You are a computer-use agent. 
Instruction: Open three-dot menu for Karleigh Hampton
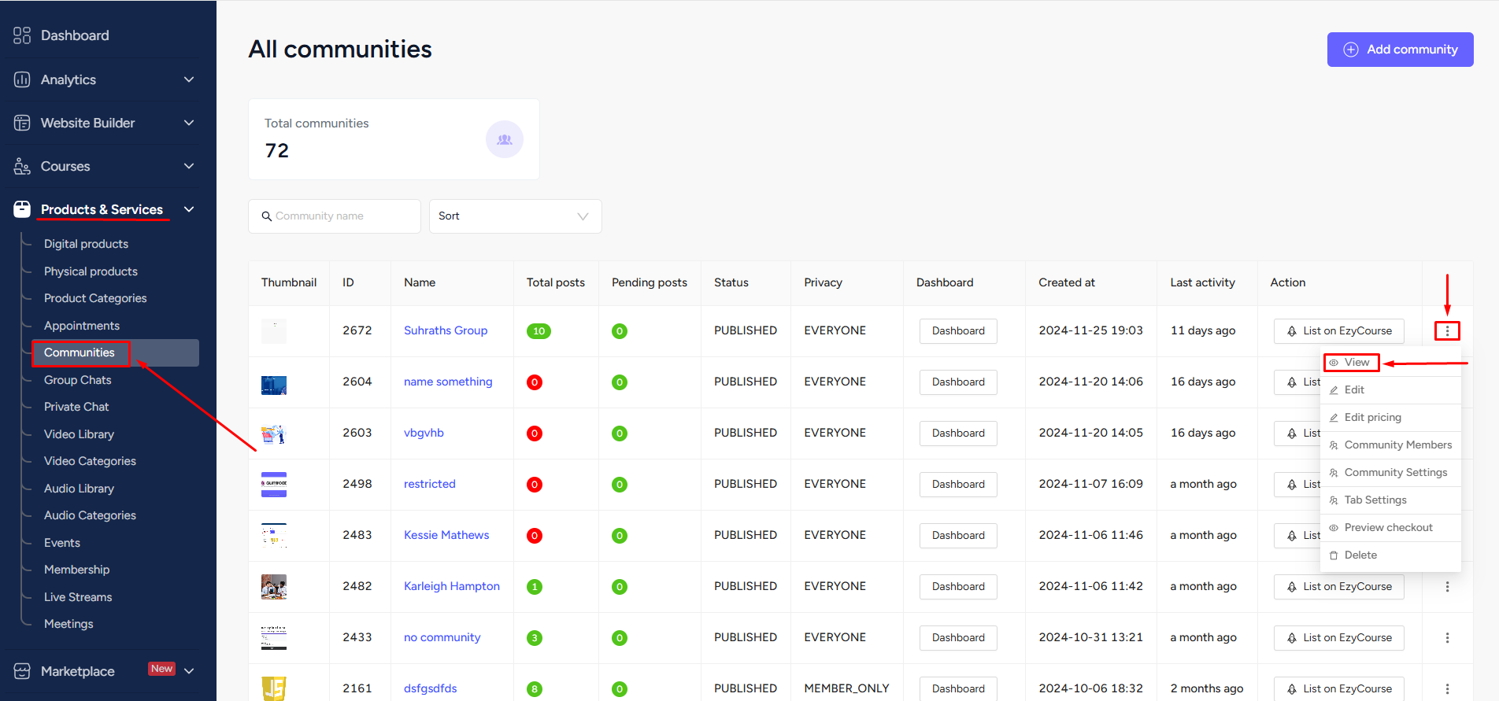click(1447, 587)
